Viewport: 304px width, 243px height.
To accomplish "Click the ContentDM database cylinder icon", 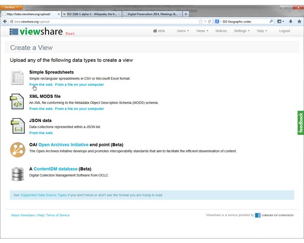I will point(18,174).
